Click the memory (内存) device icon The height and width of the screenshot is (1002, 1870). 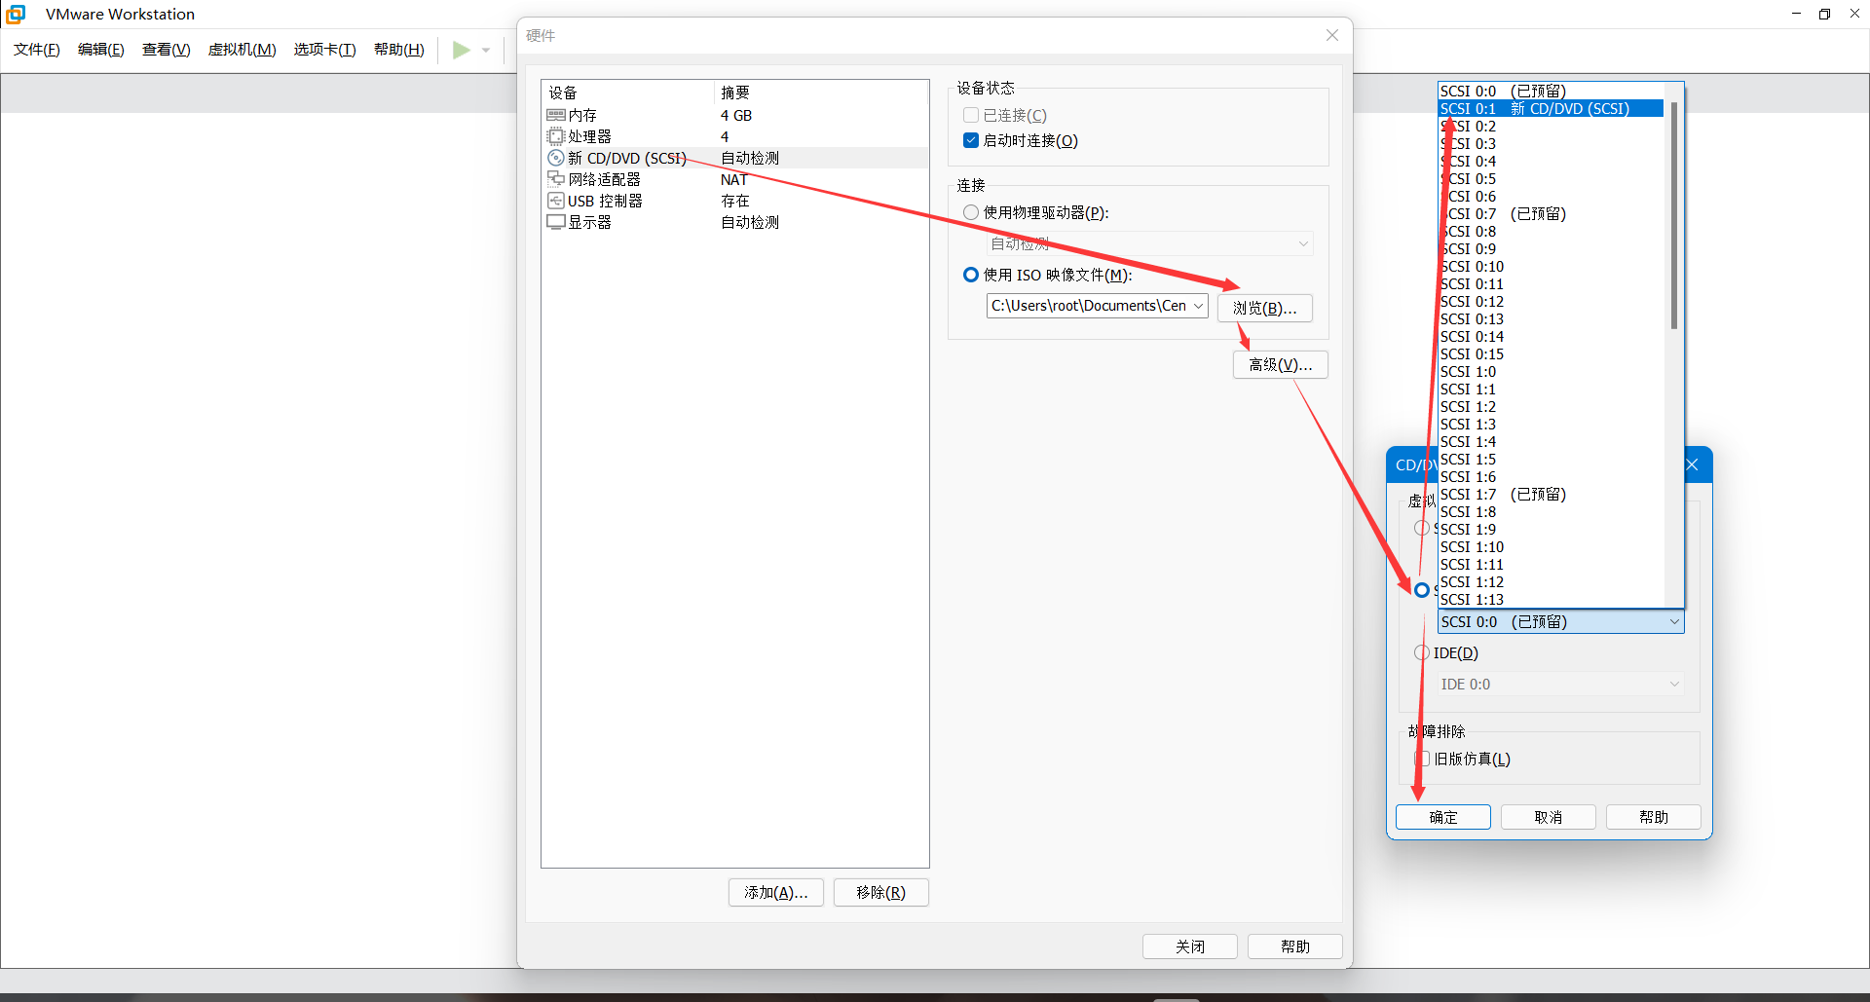point(556,115)
